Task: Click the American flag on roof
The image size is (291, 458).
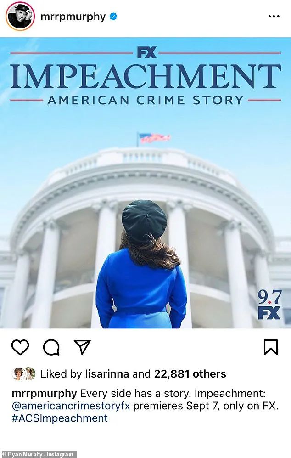Action: [153, 138]
